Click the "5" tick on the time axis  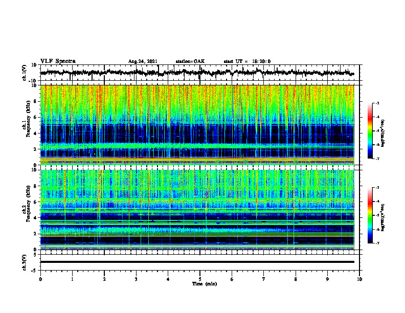(x=200, y=279)
